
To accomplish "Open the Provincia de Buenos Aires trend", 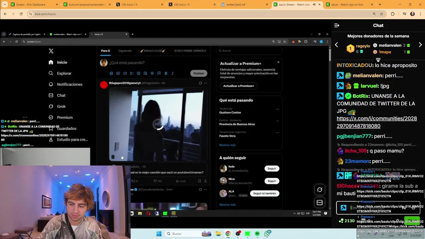I will [x=237, y=124].
